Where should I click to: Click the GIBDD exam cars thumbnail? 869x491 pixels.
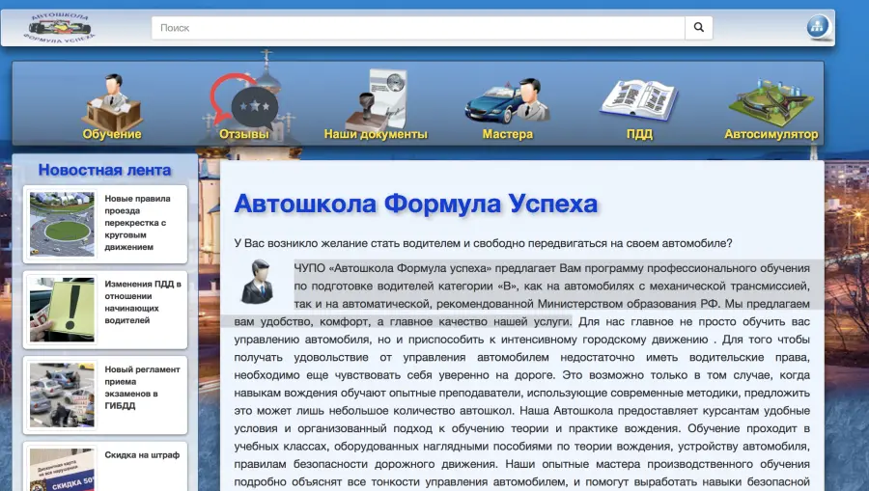pyautogui.click(x=62, y=396)
